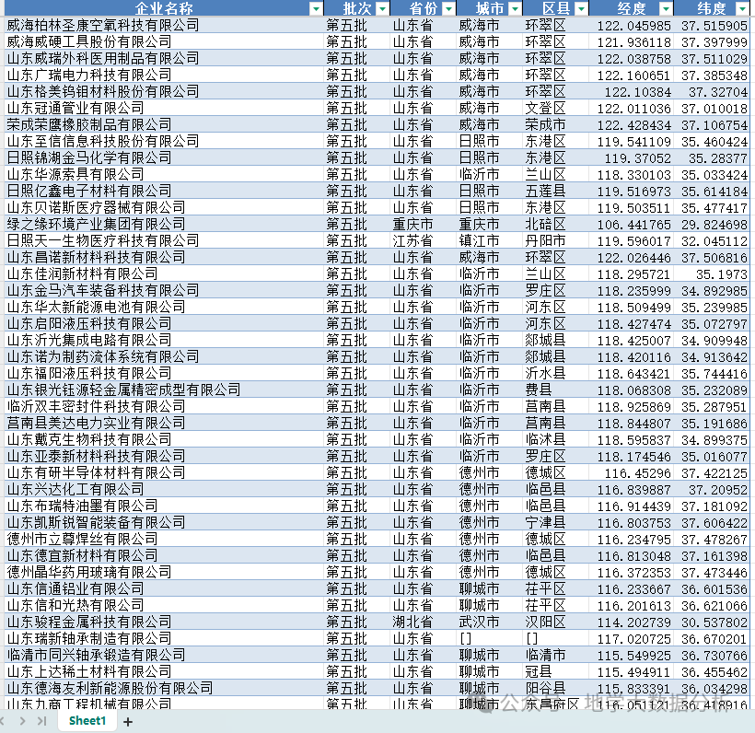
Task: Open the 城市 column filter dropdown
Action: click(x=516, y=8)
